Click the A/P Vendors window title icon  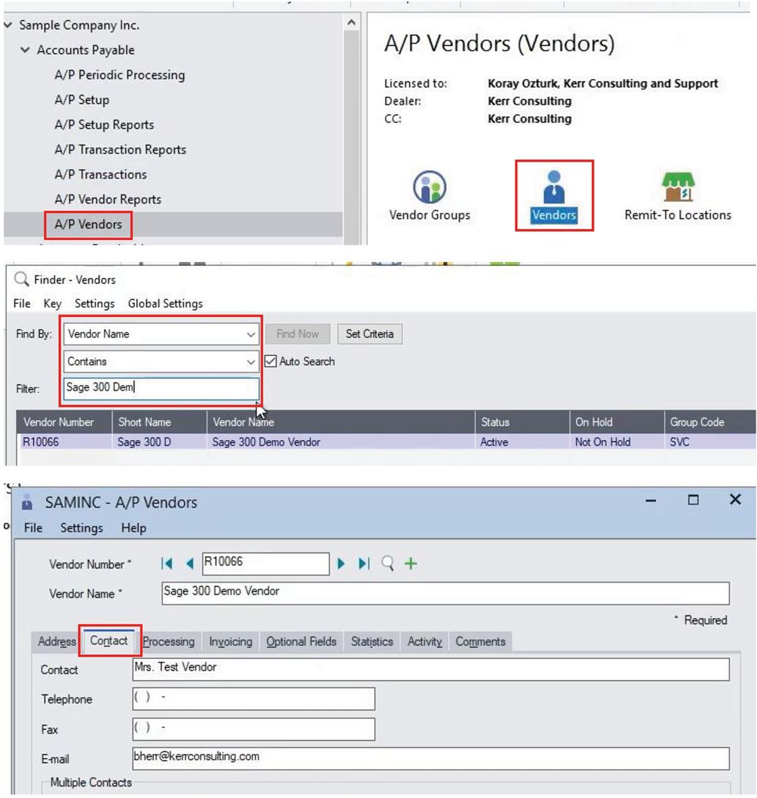27,503
